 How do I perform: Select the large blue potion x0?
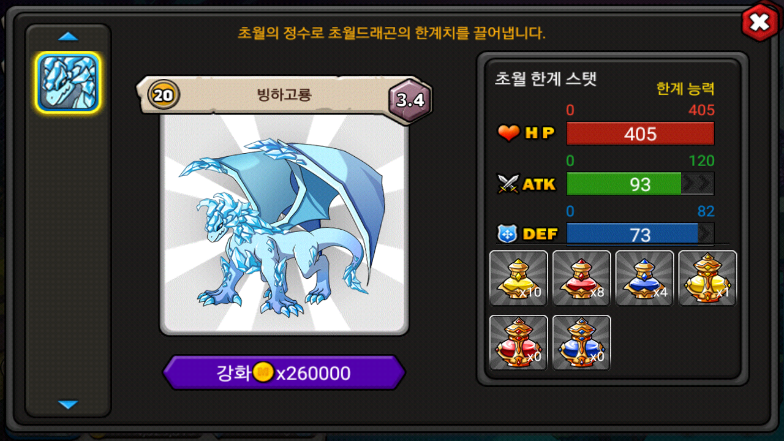[582, 342]
